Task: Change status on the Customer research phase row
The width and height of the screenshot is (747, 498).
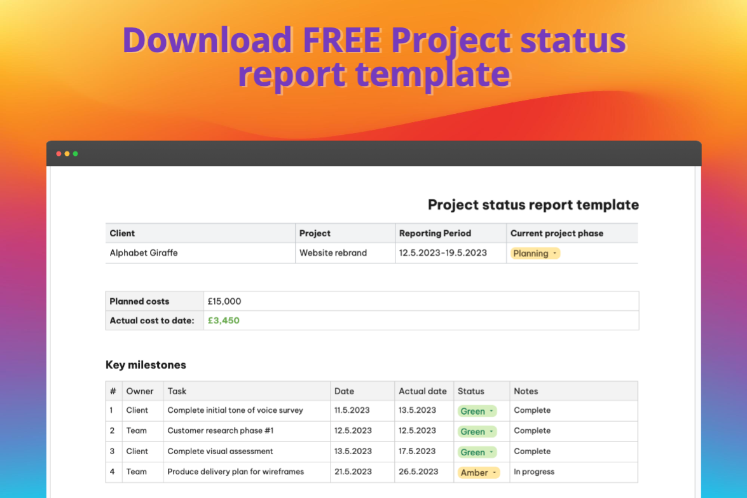Action: point(477,431)
